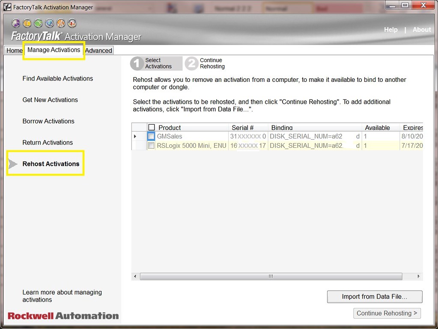Go to Get New Activations
This screenshot has width=438, height=329.
pyautogui.click(x=50, y=100)
